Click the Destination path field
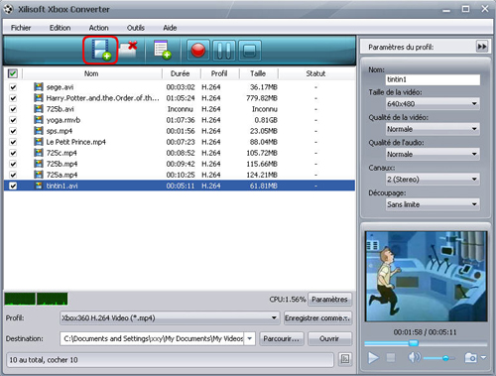Image resolution: width=496 pixels, height=376 pixels. pyautogui.click(x=153, y=338)
